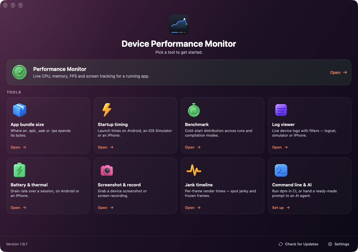Viewport: 358px width, 252px height.
Task: Select the Jank timeline title
Action: 199,185
